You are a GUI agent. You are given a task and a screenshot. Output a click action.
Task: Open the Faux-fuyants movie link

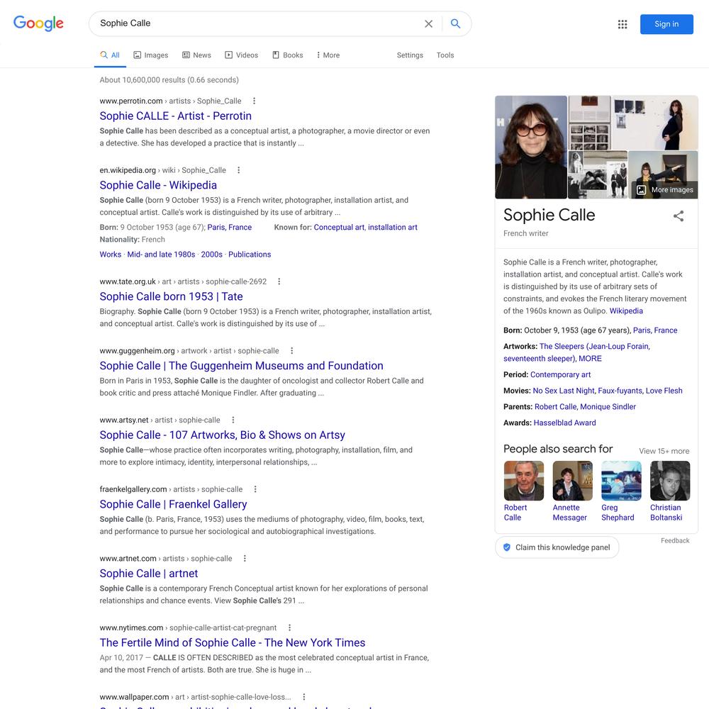(620, 390)
